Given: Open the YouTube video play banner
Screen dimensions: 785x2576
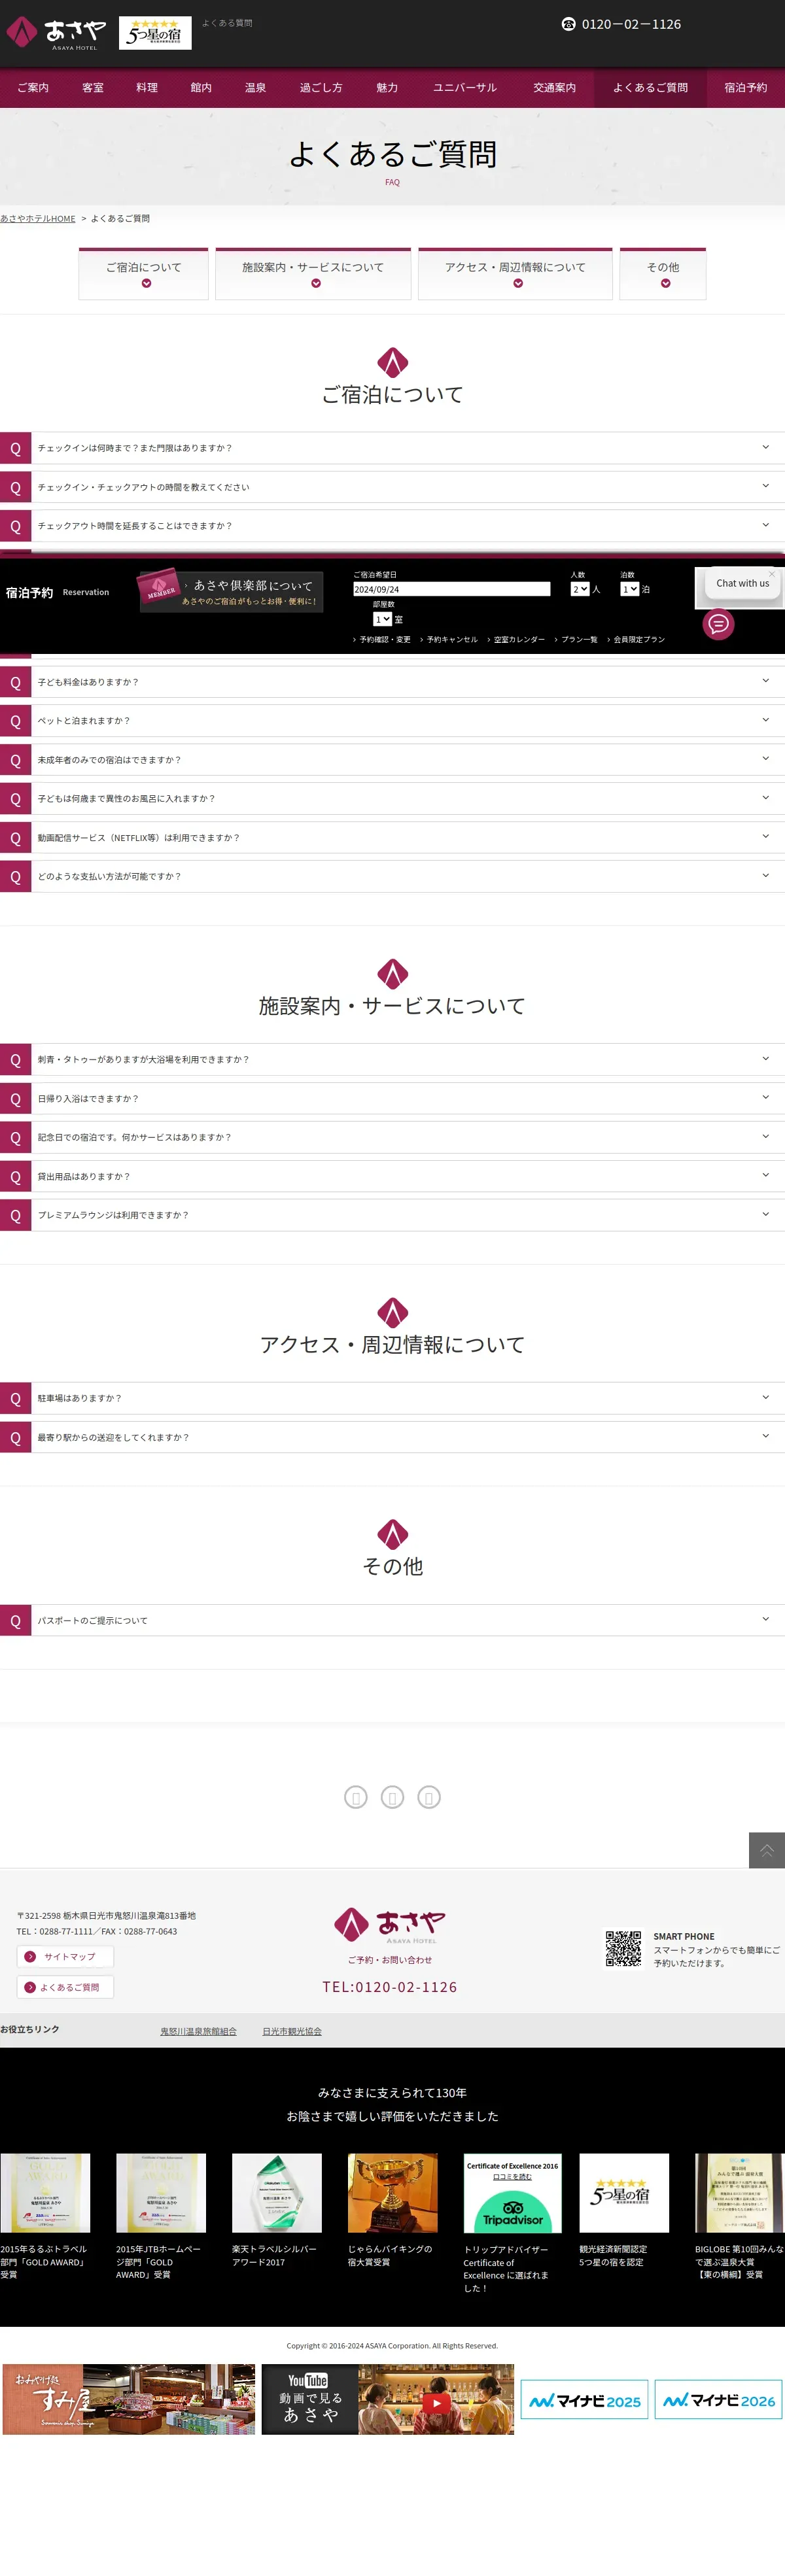Looking at the screenshot, I should click(x=388, y=2399).
